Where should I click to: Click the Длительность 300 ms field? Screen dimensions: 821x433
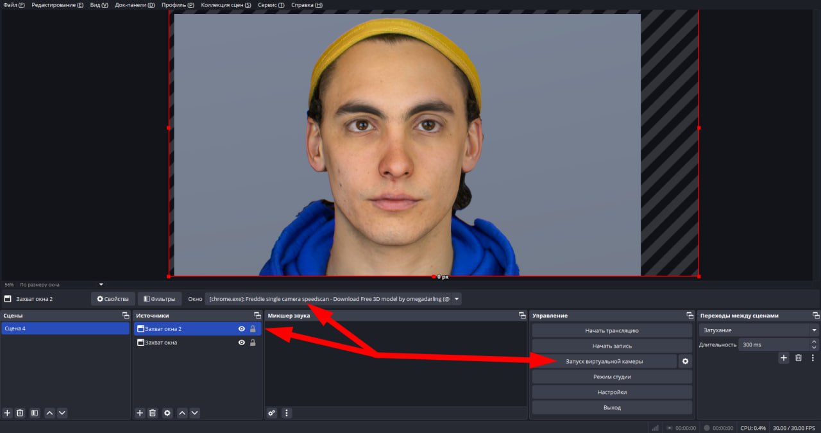[x=773, y=344]
